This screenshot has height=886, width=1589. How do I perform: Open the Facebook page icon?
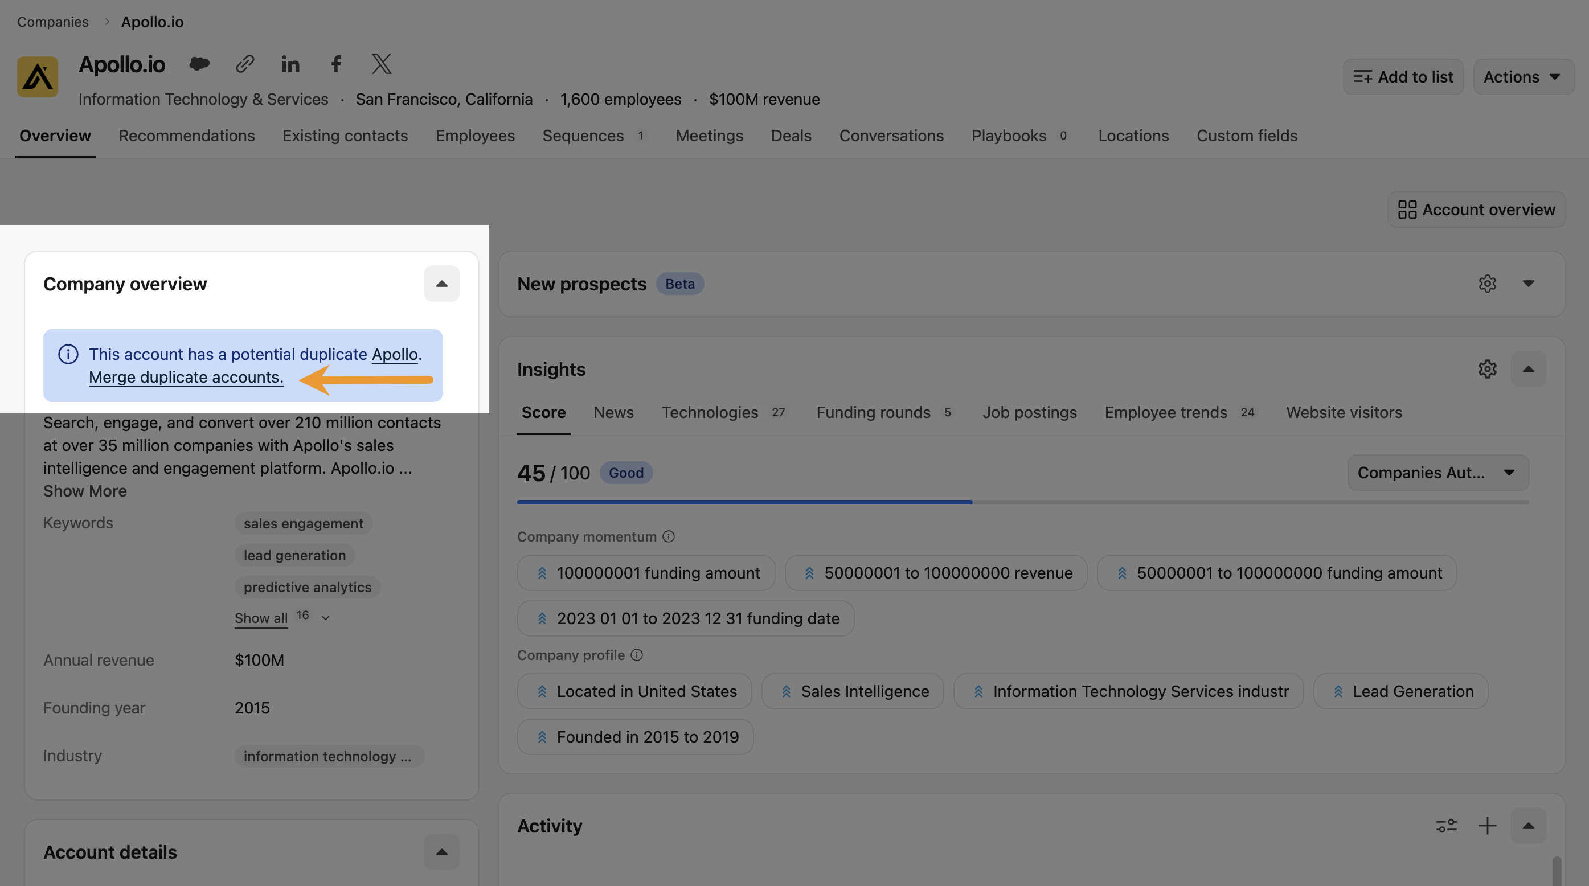pyautogui.click(x=336, y=64)
